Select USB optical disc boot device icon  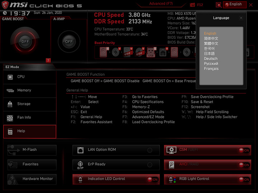click(x=140, y=52)
